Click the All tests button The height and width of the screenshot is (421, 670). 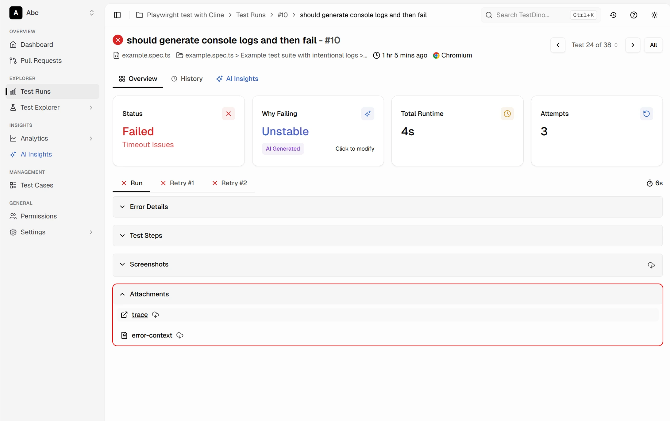tap(653, 45)
